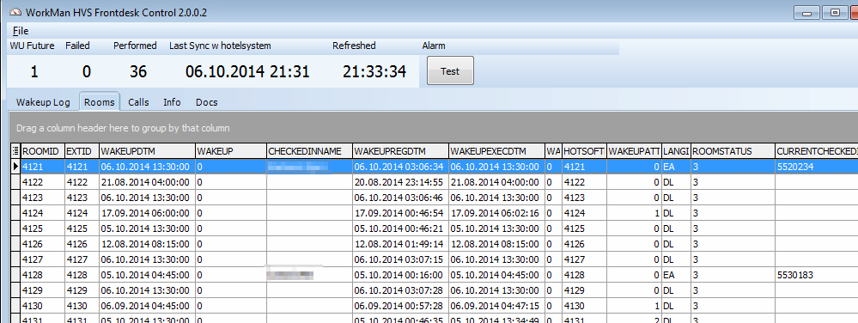
Task: Click wakeup time 17.09.2014 06:00:00 for room 4124
Action: coord(147,213)
